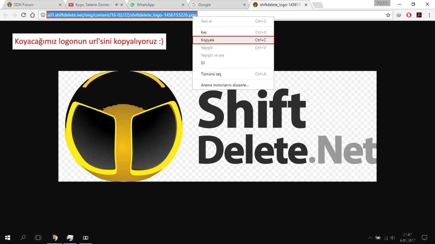Open the Chrome three-dot menu
Viewport: 435px width, 244px height.
pyautogui.click(x=429, y=15)
